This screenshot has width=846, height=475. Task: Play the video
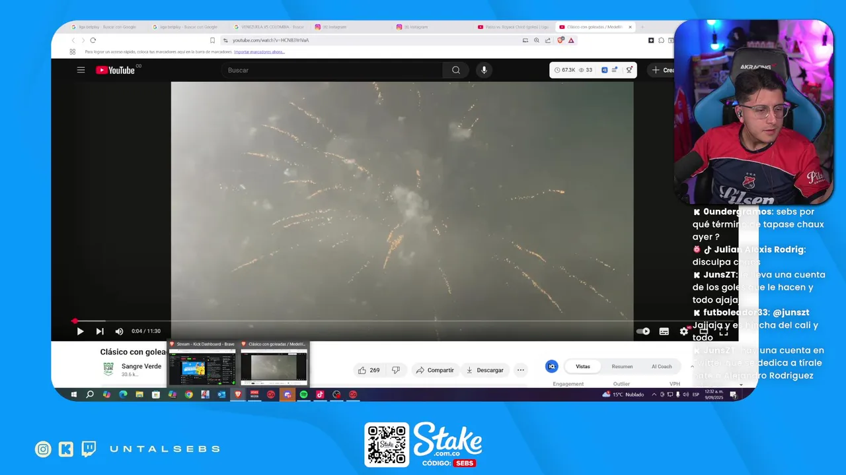pyautogui.click(x=80, y=331)
